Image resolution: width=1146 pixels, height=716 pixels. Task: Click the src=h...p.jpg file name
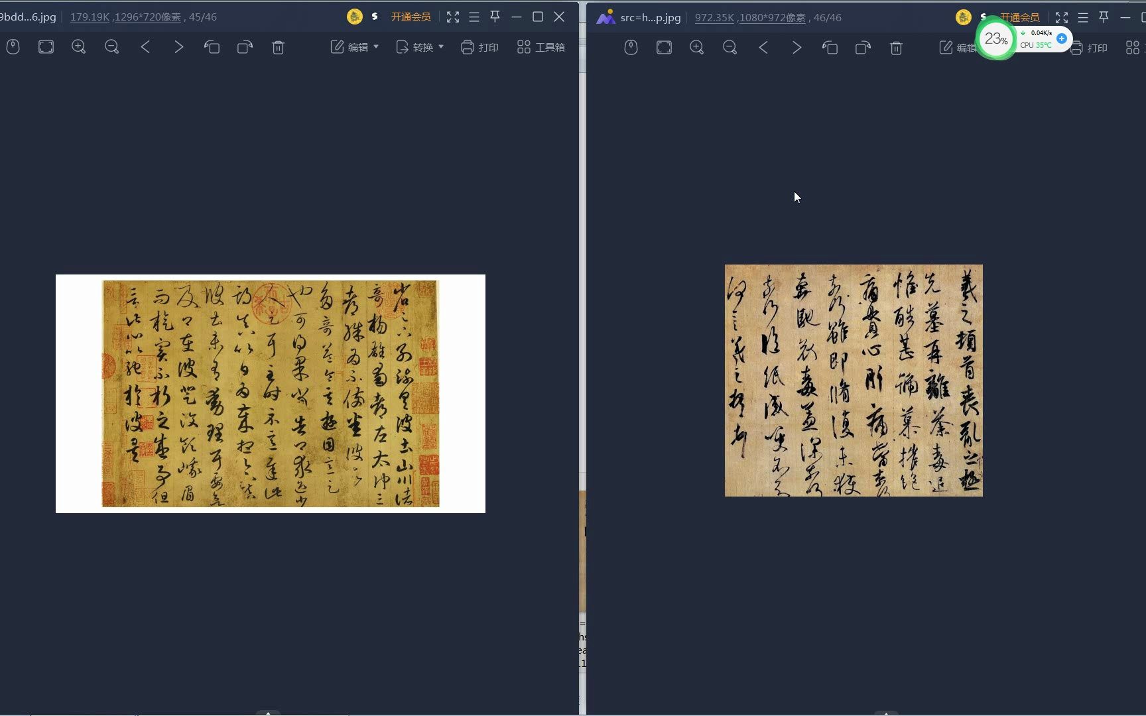651,18
